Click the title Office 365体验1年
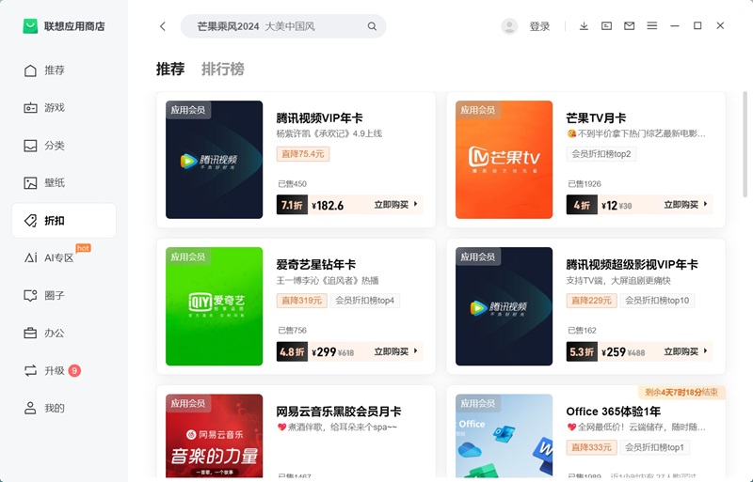Image resolution: width=753 pixels, height=482 pixels. (x=614, y=412)
